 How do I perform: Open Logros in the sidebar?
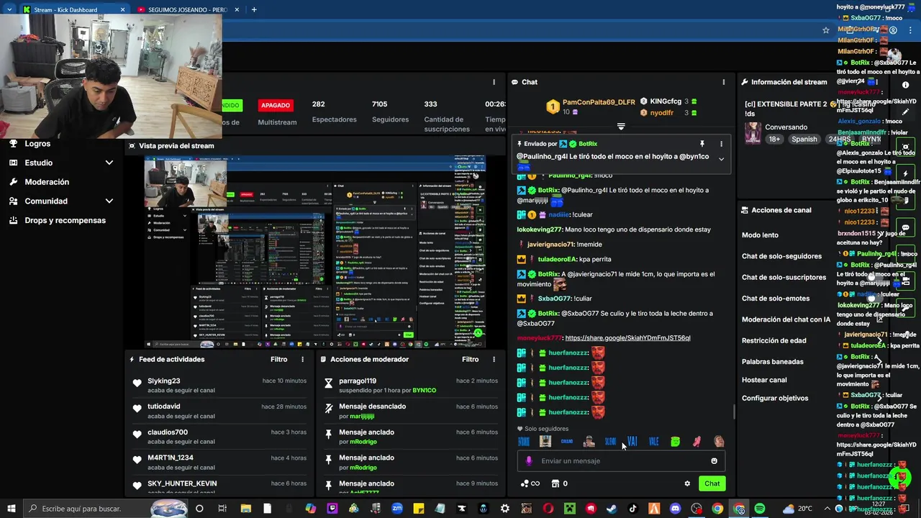(x=37, y=143)
